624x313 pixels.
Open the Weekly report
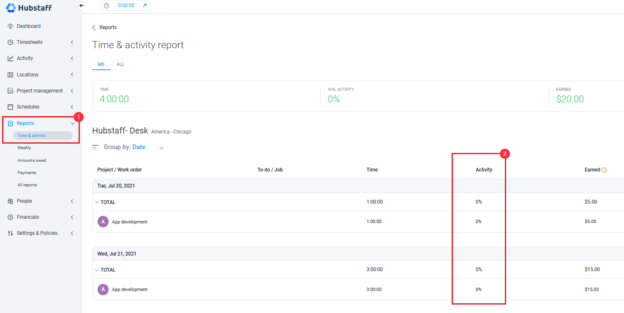click(24, 148)
